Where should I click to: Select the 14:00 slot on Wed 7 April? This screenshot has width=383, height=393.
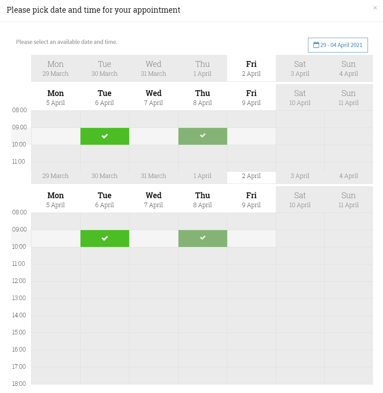click(x=153, y=324)
